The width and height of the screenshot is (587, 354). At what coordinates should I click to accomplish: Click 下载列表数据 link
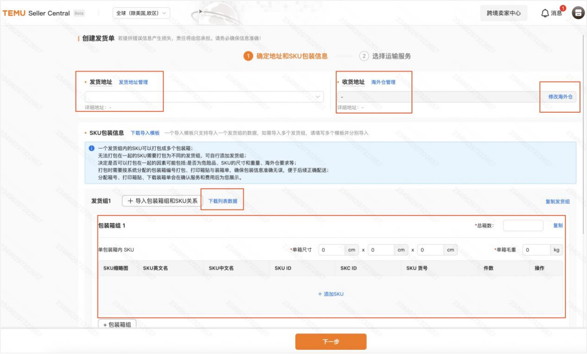tap(223, 201)
